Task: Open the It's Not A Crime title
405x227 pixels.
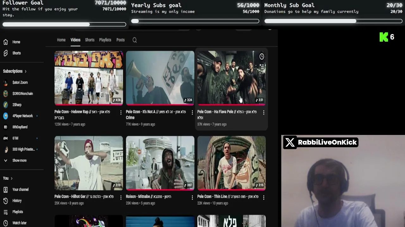Action: coord(156,115)
